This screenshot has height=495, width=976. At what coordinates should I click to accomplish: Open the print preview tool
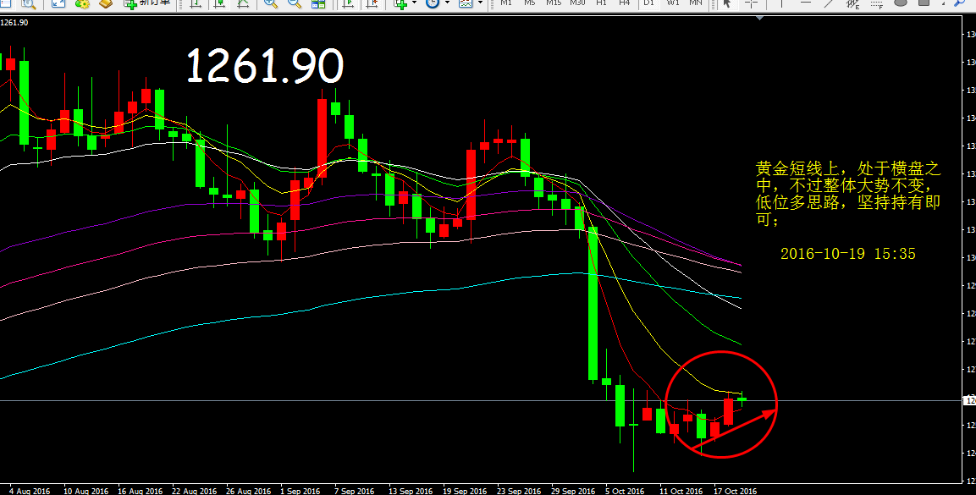tap(28, 3)
